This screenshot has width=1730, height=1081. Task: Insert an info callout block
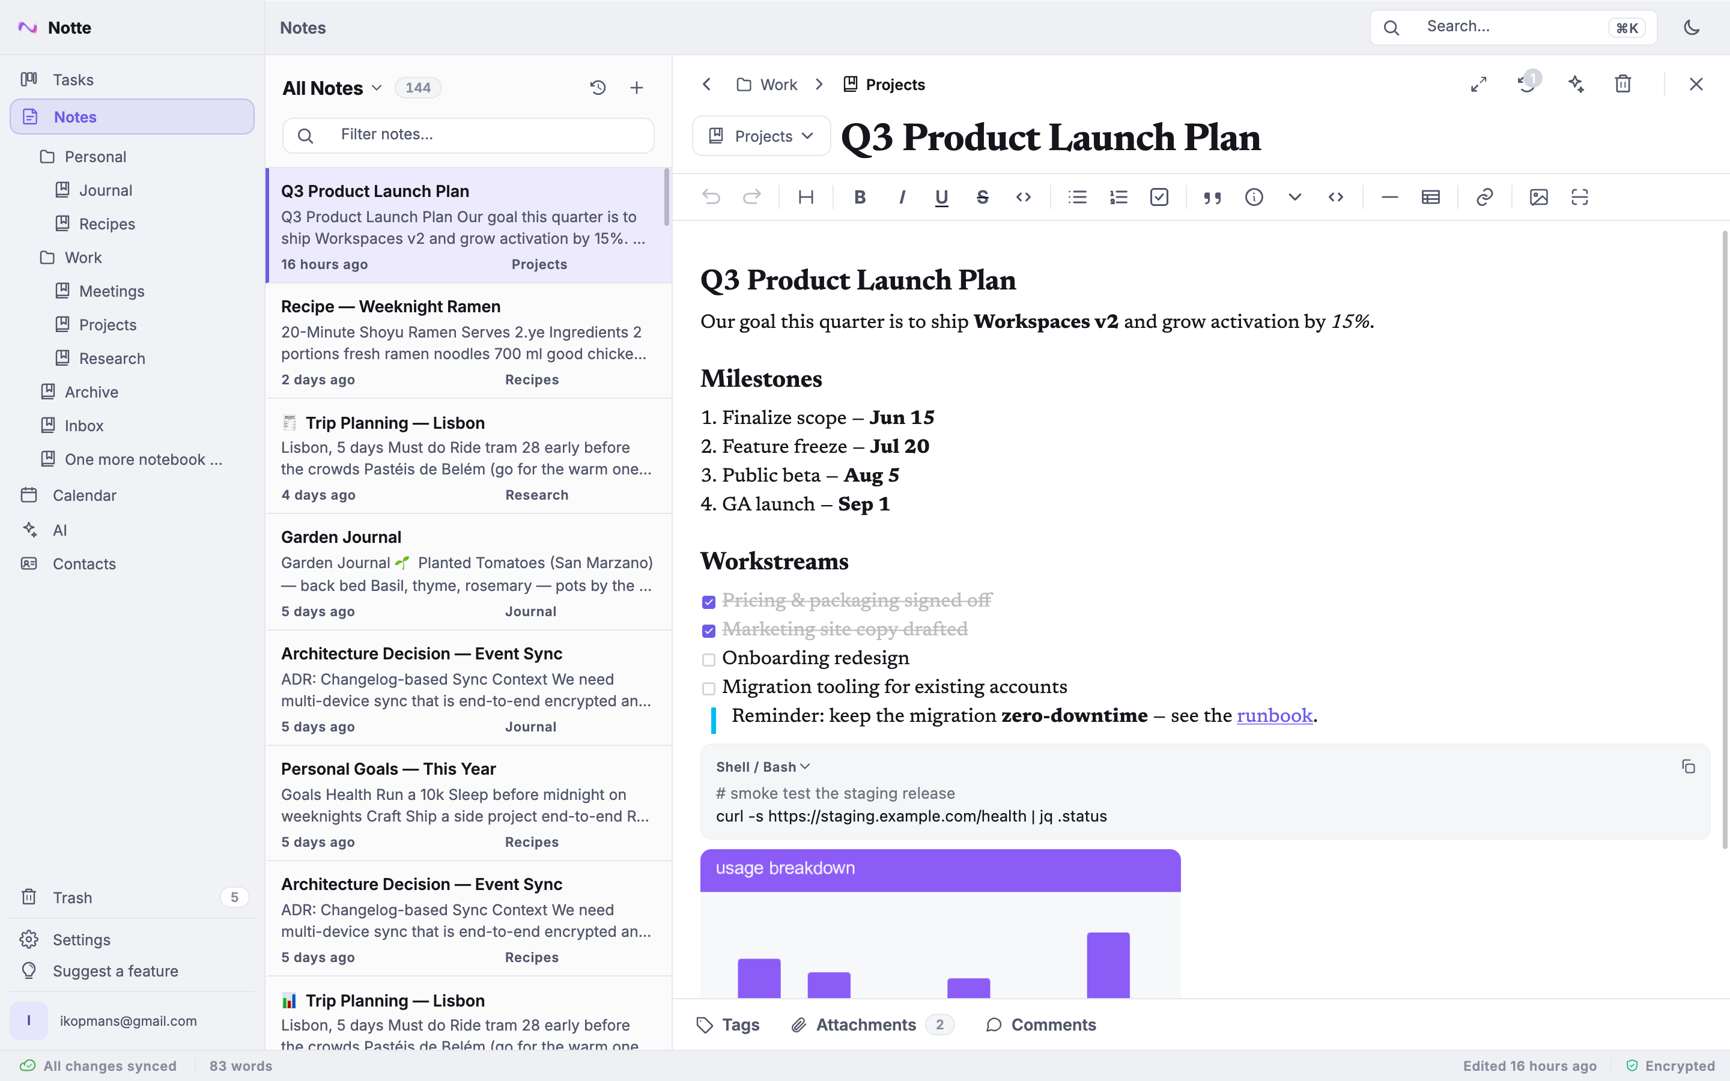(x=1254, y=196)
